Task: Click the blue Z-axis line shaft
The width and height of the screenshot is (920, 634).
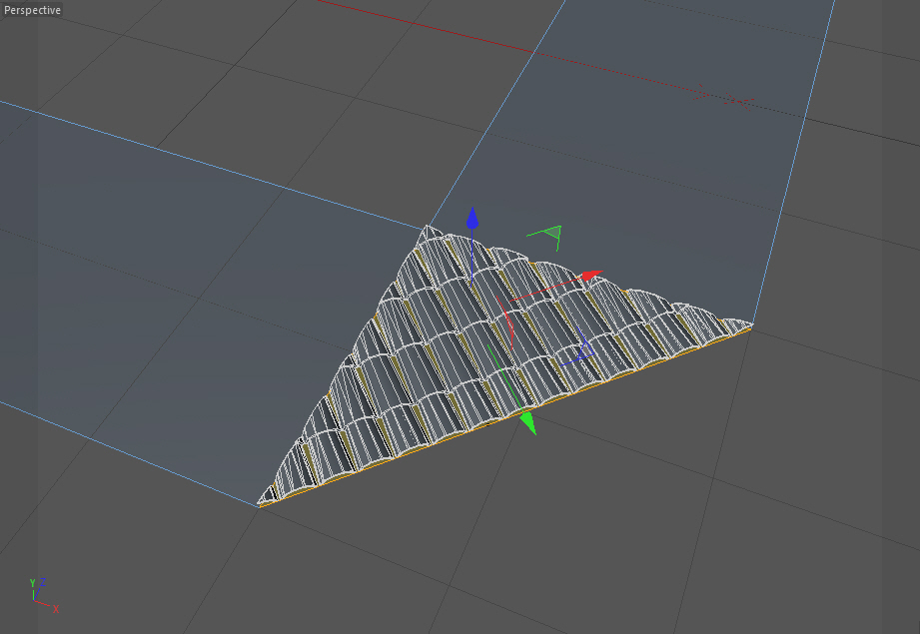Action: pyautogui.click(x=472, y=257)
